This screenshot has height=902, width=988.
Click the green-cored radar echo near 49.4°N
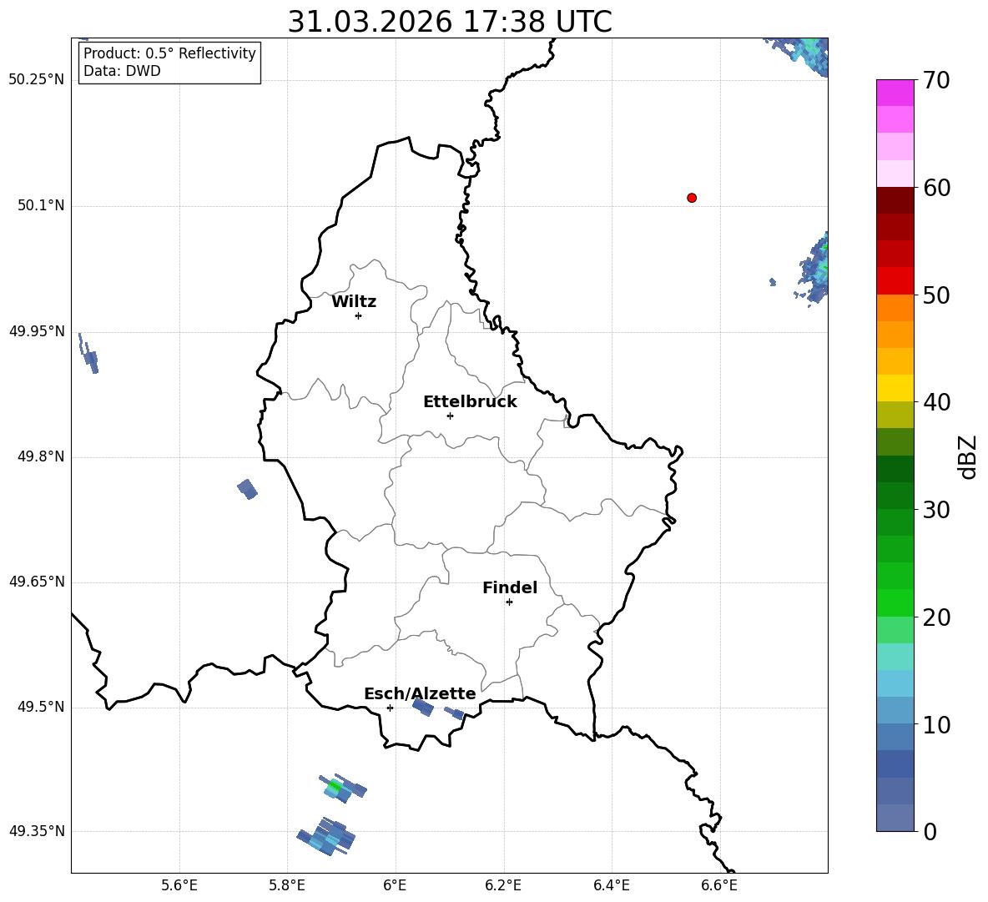(341, 788)
